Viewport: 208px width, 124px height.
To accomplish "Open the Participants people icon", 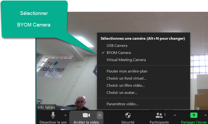I will pos(159,115).
